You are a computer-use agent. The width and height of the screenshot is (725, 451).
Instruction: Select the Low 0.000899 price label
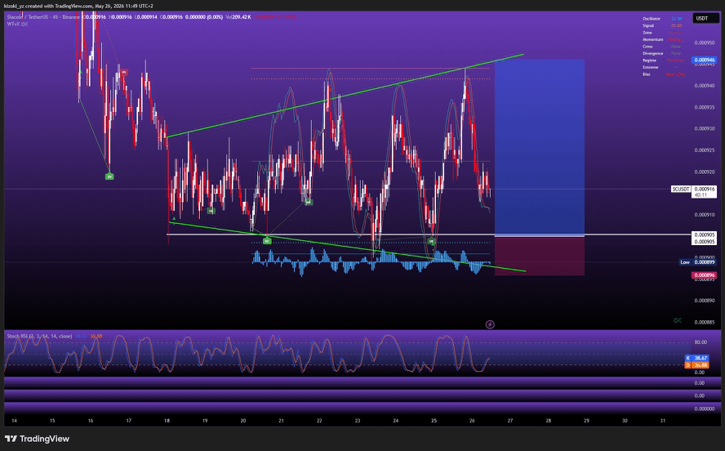pyautogui.click(x=698, y=262)
